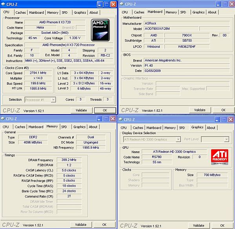Open Graphics tab in CPU window
The width and height of the screenshot is (235, 229).
[x=80, y=13]
